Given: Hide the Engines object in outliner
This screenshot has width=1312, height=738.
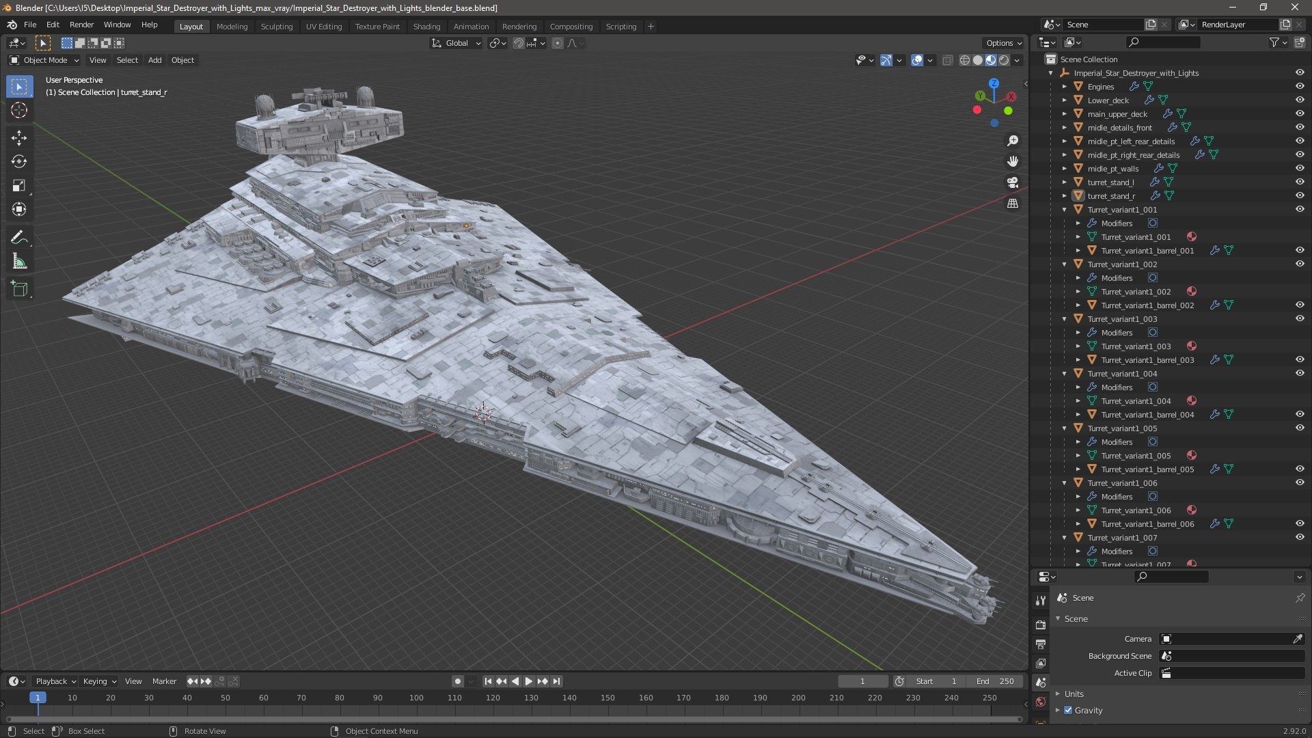Looking at the screenshot, I should pos(1300,87).
